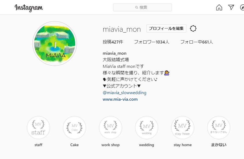Open the settings gear next to profile edit

click(193, 28)
